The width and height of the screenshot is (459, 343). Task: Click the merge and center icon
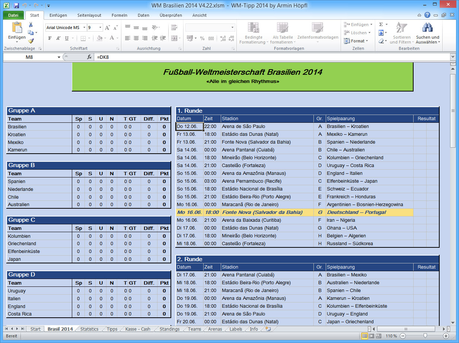click(174, 38)
